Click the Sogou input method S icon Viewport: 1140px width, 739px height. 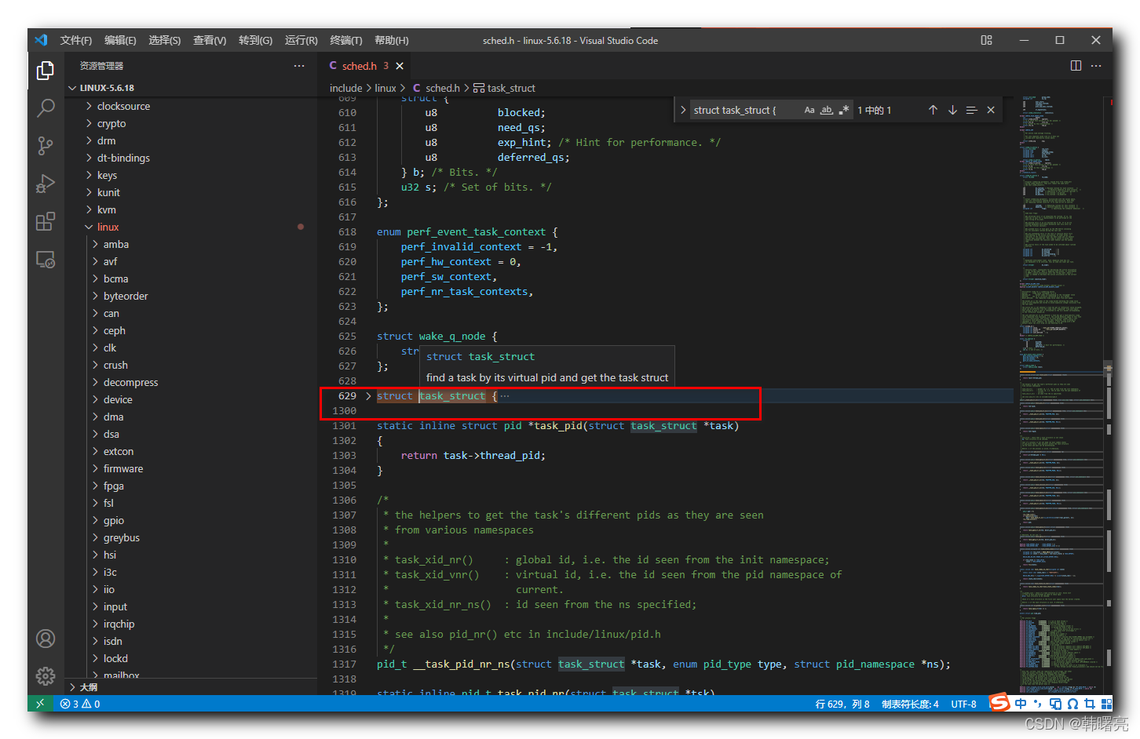click(x=999, y=703)
